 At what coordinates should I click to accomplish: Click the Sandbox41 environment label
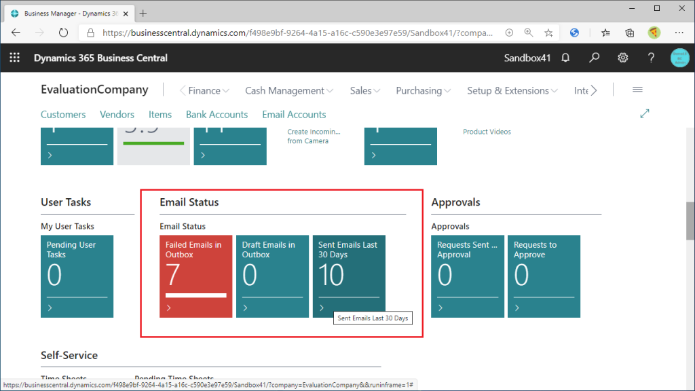coord(527,58)
